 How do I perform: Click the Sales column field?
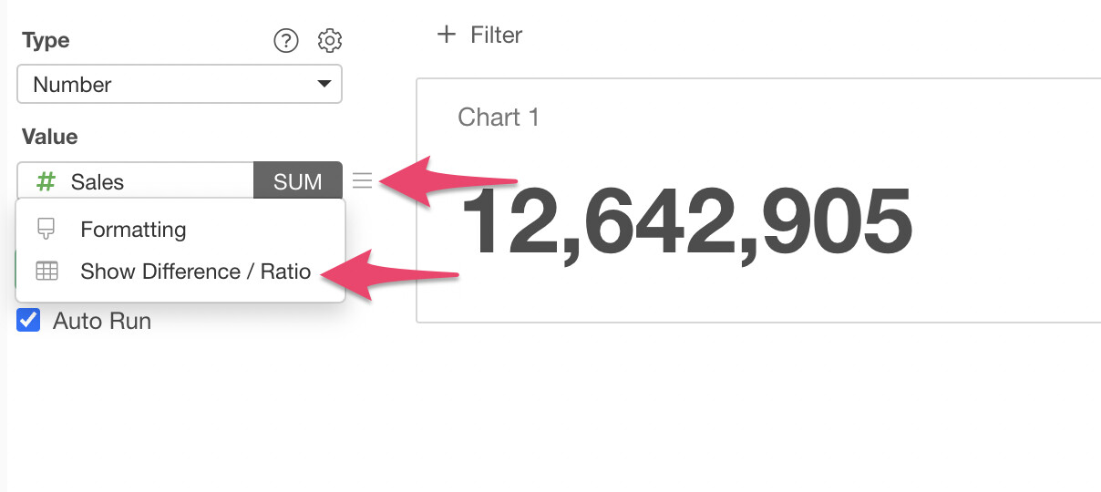click(137, 181)
